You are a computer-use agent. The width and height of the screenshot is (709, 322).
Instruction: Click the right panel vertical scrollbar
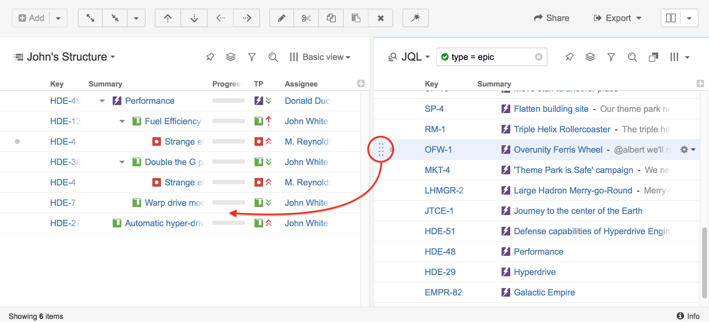pos(704,263)
